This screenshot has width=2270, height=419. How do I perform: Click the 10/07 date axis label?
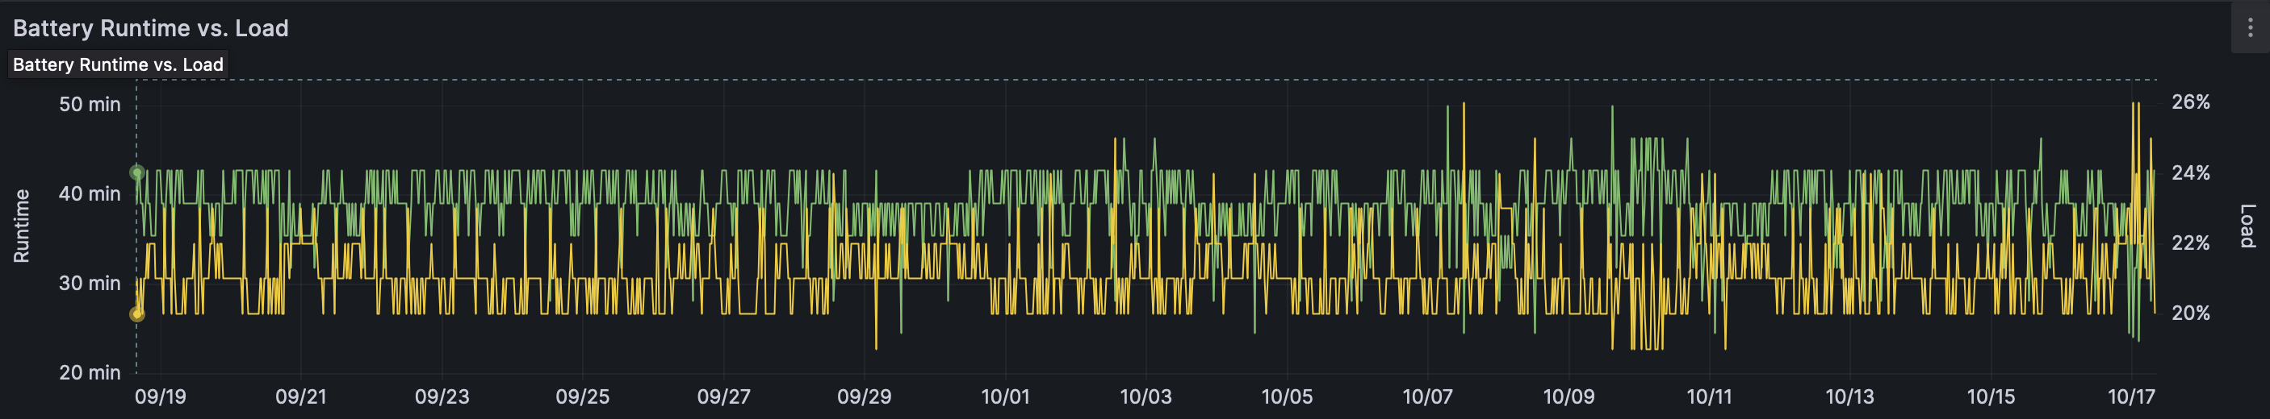click(x=1427, y=397)
